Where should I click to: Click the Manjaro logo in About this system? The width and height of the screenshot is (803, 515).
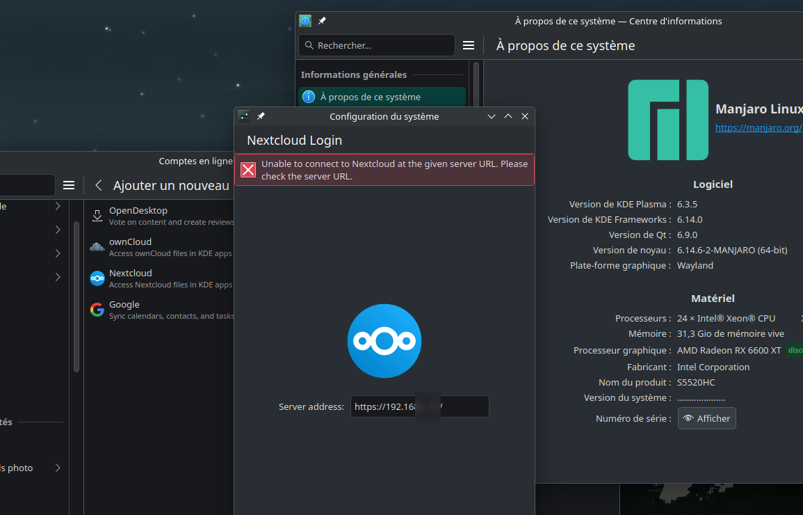click(668, 120)
